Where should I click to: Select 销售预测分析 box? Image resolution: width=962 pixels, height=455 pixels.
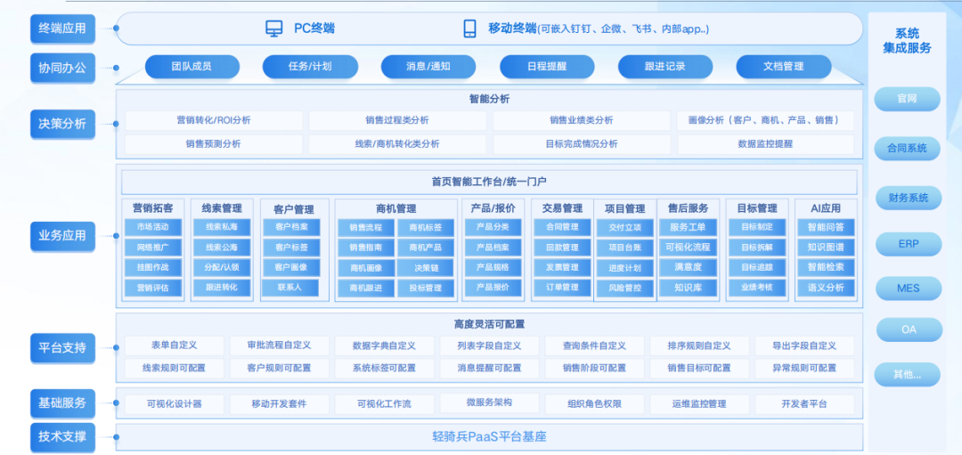coord(213,143)
